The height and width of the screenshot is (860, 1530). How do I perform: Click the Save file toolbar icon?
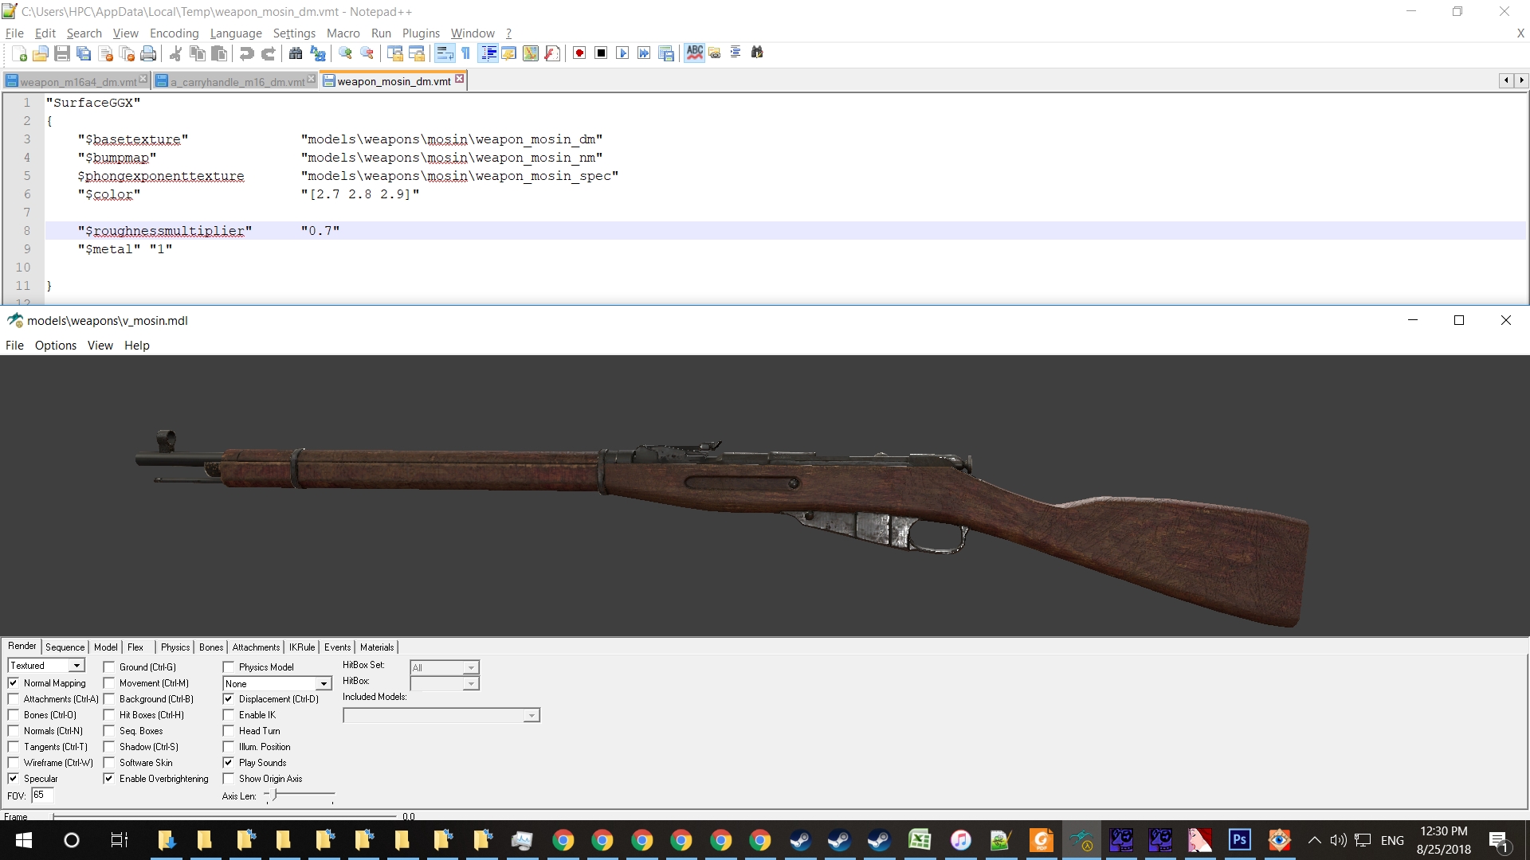tap(62, 53)
